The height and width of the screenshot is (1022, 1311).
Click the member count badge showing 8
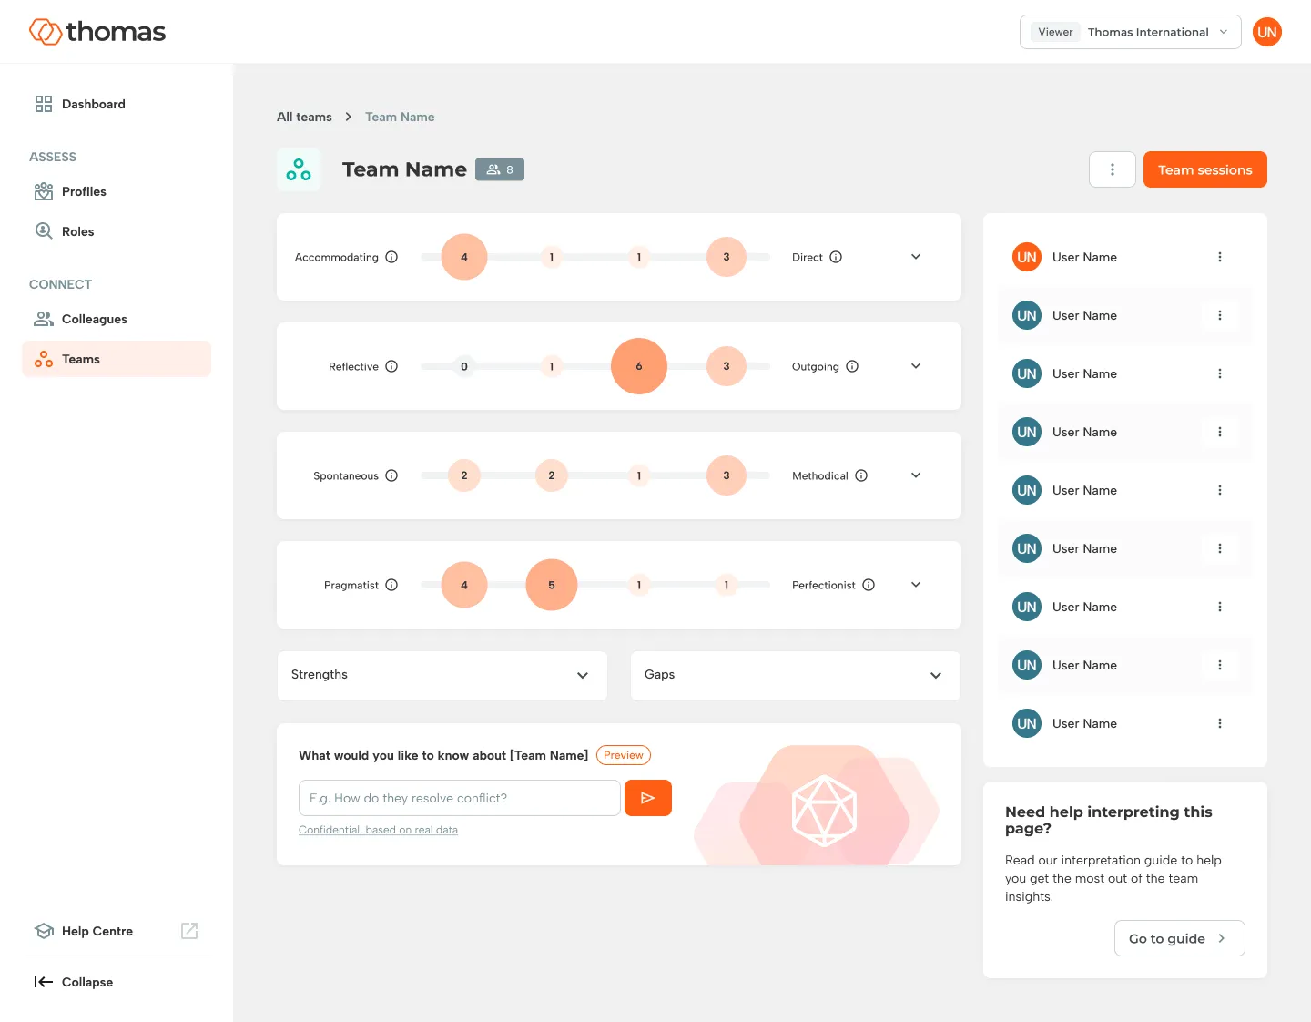500,169
